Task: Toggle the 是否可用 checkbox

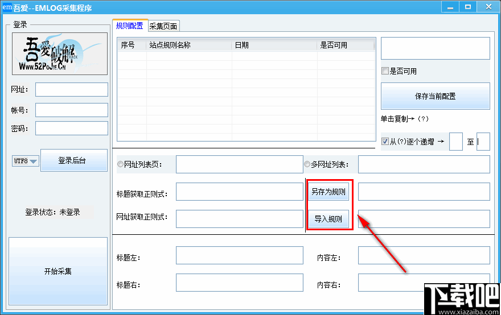Action: pos(385,71)
